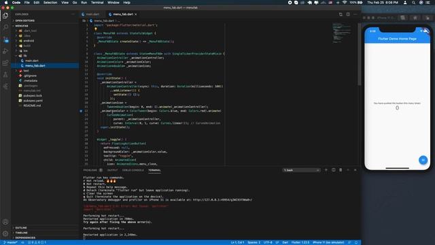Click the lightbulb code action icon
The height and width of the screenshot is (245, 435).
(95, 29)
